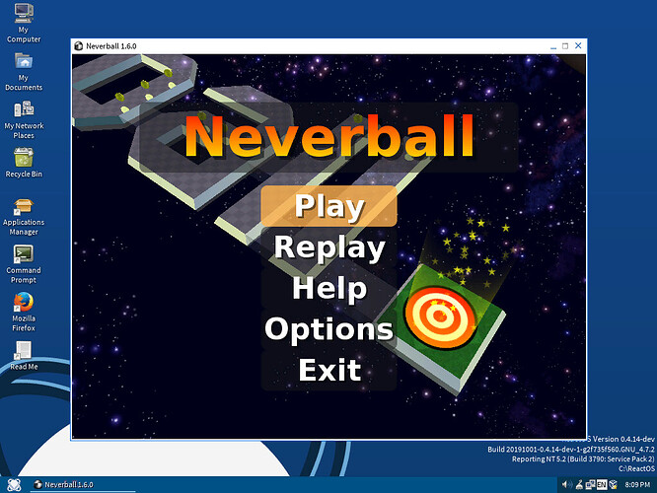Select the My Network Places desktop icon
657x493 pixels.
coord(24,119)
